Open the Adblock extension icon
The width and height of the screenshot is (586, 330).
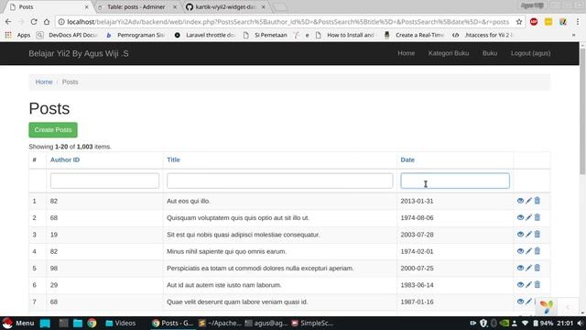coord(534,22)
